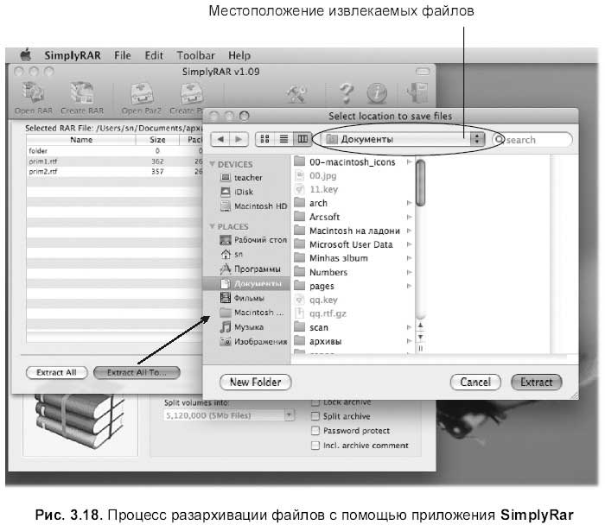Click the search field in dialog
The width and height of the screenshot is (605, 525).
[x=532, y=140]
